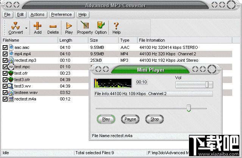This screenshot has height=158, width=242.
Task: Click Play in the Mini Player
Action: [106, 119]
